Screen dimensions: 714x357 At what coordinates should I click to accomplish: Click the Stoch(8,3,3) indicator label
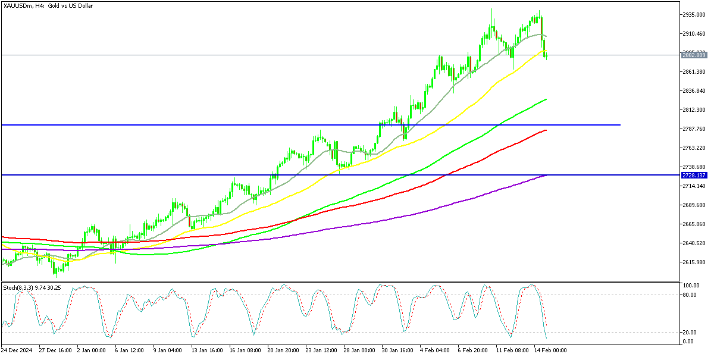click(32, 287)
